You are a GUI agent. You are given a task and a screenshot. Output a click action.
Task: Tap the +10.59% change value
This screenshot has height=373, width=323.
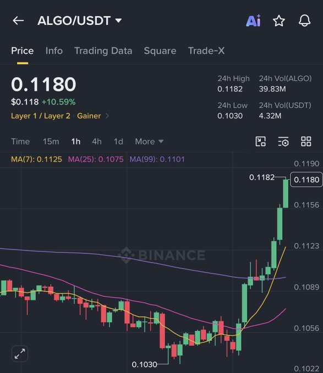pyautogui.click(x=58, y=102)
